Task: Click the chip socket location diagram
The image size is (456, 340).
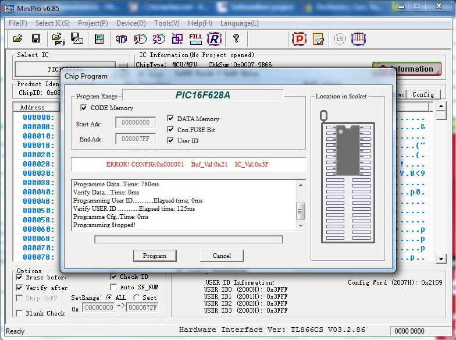Action: point(348,177)
